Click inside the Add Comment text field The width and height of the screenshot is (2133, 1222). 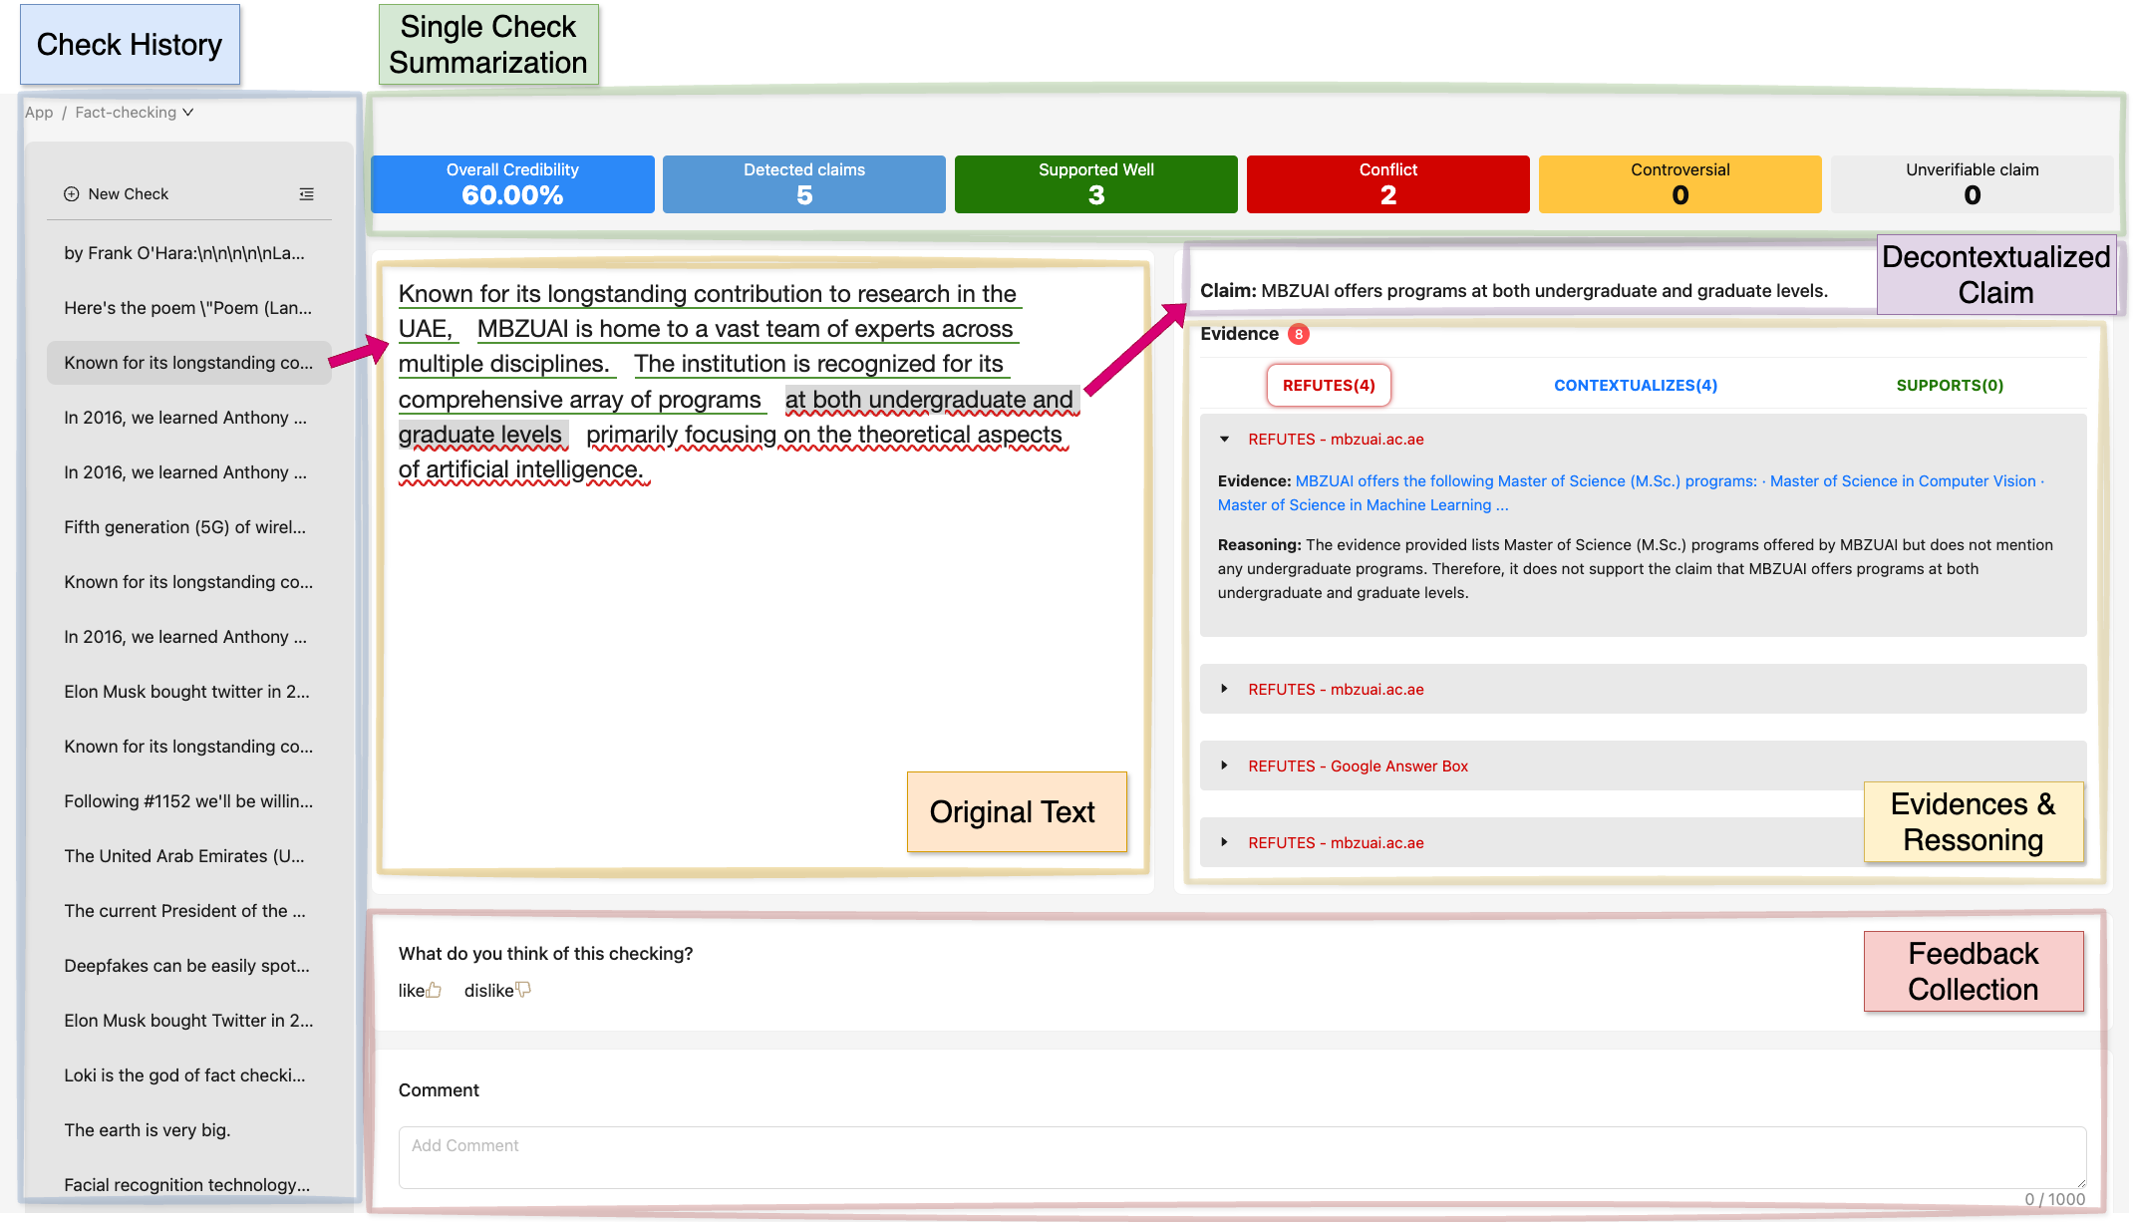[1241, 1156]
